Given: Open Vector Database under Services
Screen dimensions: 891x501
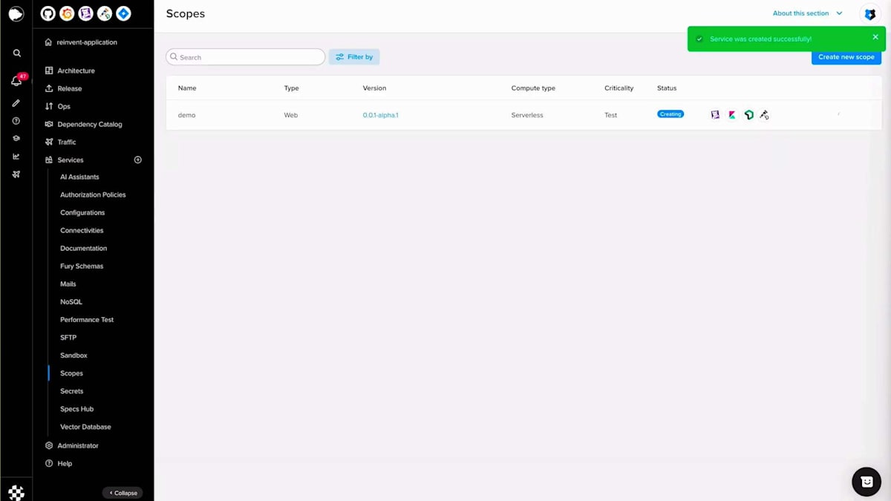Looking at the screenshot, I should pyautogui.click(x=85, y=427).
